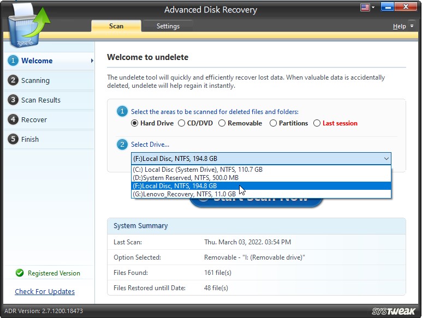Choose C: Local Disc System Drive from list
The image size is (422, 318).
pyautogui.click(x=197, y=170)
